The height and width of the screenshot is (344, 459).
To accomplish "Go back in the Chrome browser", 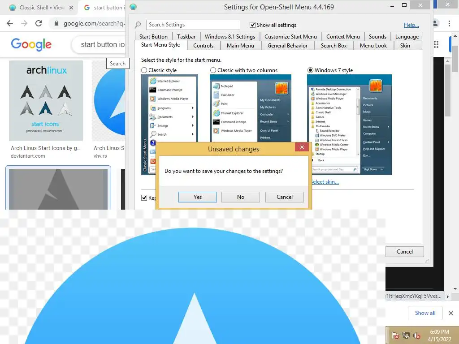I will tap(10, 23).
